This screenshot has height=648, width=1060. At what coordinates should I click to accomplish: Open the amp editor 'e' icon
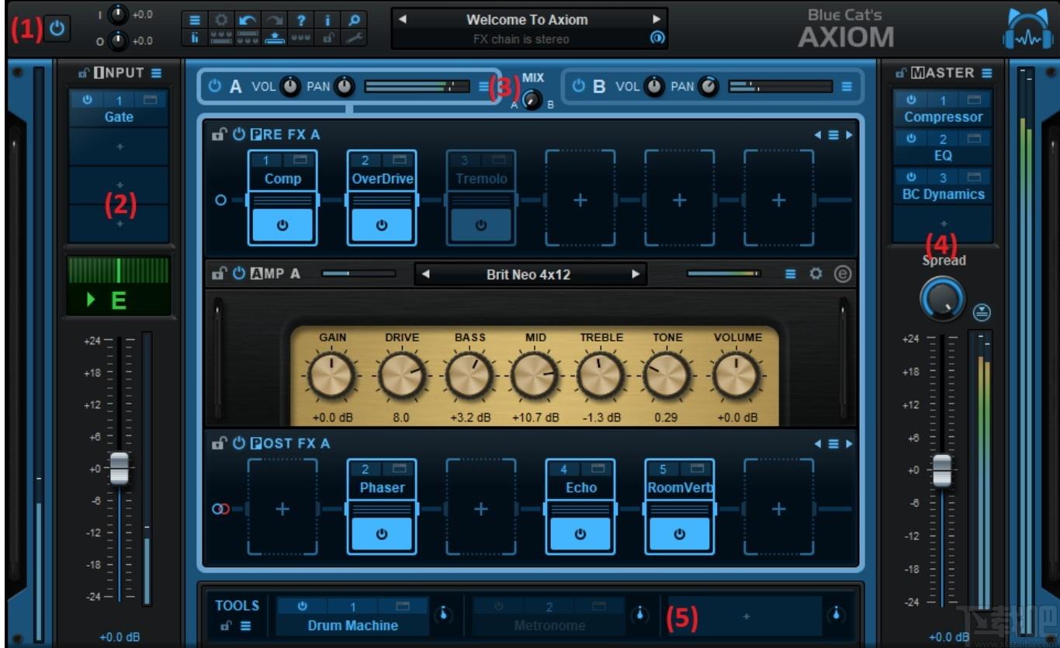(843, 274)
